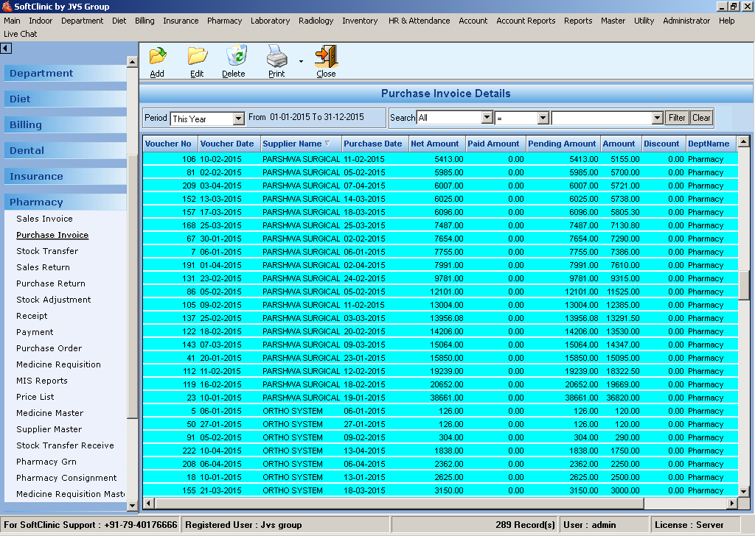Open the operator dropdown showing equals

pyautogui.click(x=543, y=118)
